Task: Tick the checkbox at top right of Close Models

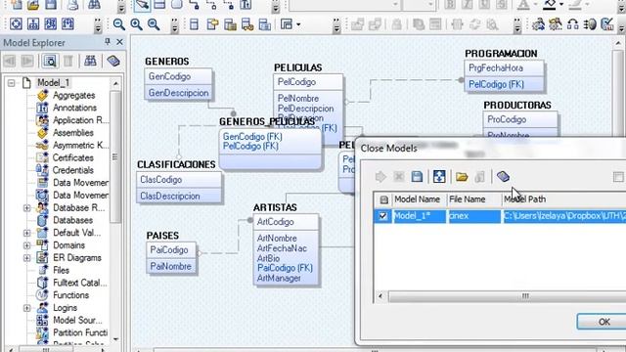Action: (618, 176)
